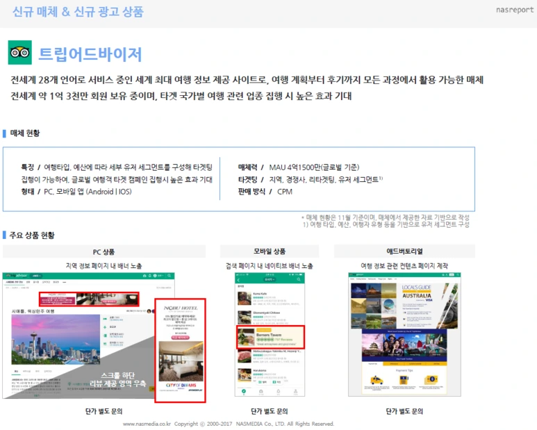
Task: Click the yellow money icon in advertorial screenshot
Action: tap(431, 379)
